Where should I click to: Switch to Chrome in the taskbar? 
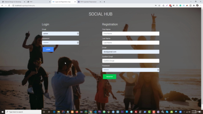click(90, 112)
